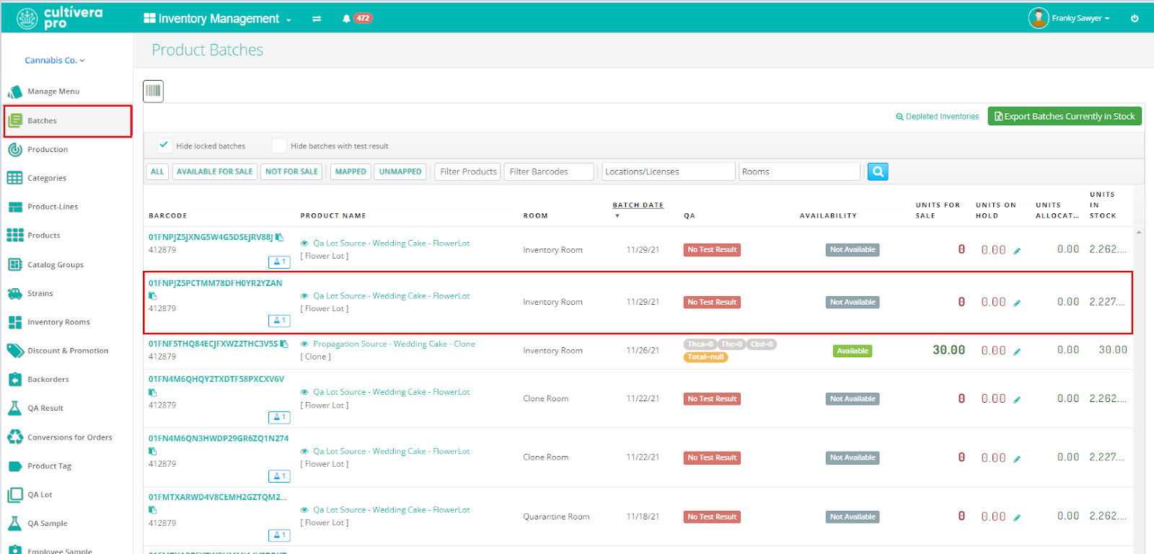Click the eye icon in the Quarantine Room row
1154x554 pixels.
(304, 510)
